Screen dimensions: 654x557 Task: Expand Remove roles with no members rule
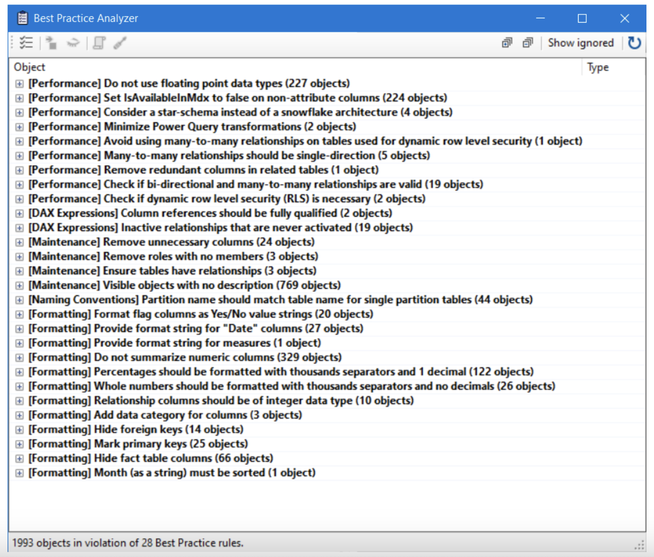pos(19,257)
